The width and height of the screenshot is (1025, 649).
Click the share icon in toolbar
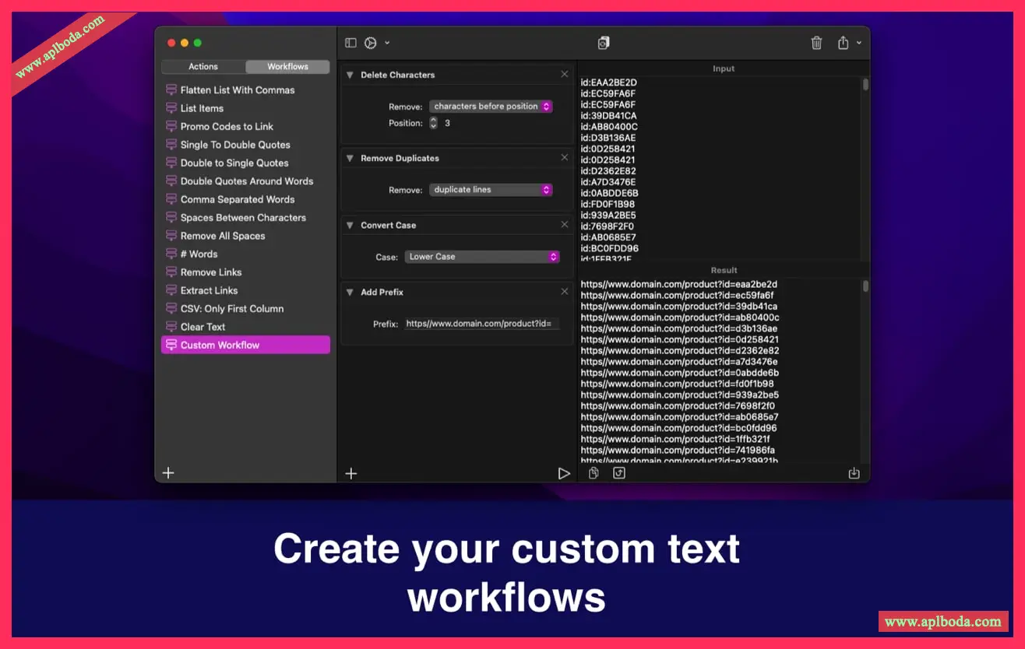point(843,43)
